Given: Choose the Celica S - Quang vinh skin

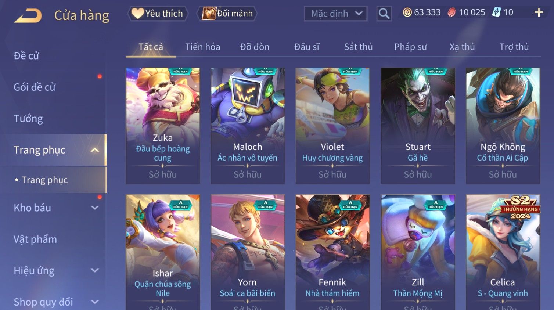Looking at the screenshot, I should point(503,252).
